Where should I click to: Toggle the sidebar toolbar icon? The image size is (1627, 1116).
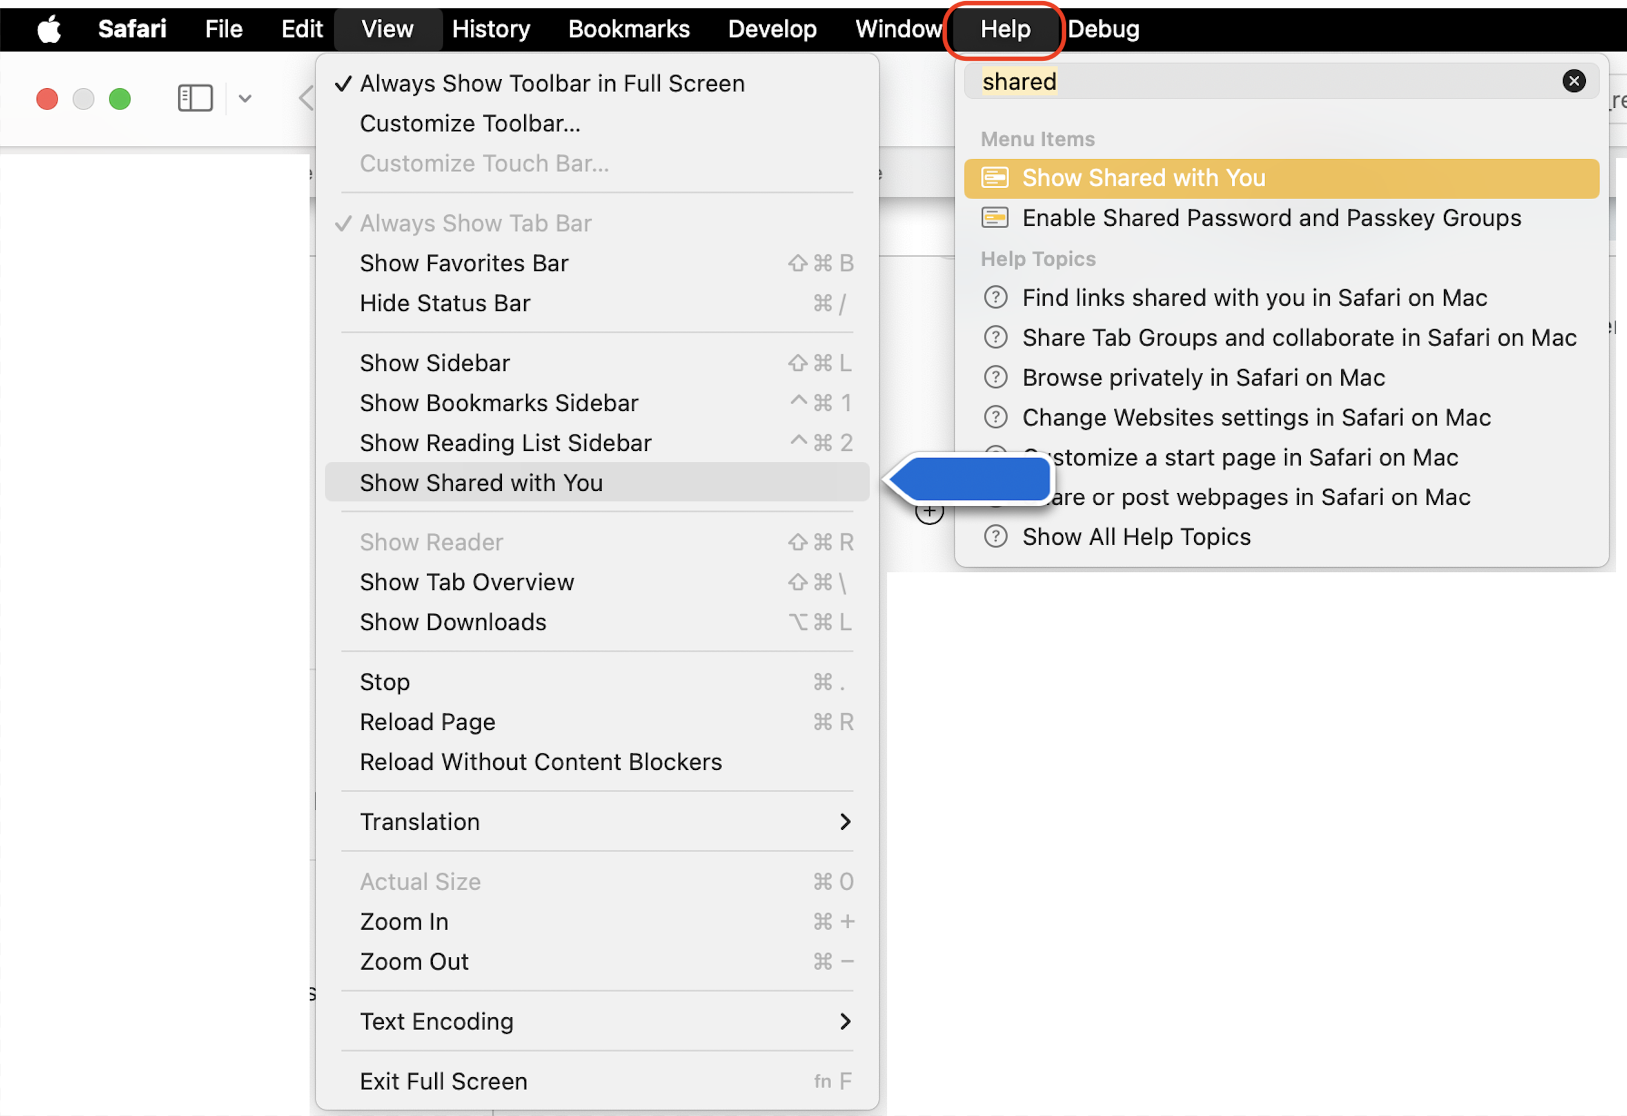click(x=195, y=98)
